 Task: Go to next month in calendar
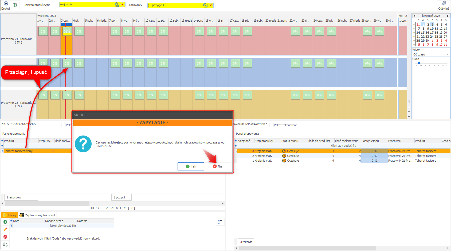pos(448,16)
